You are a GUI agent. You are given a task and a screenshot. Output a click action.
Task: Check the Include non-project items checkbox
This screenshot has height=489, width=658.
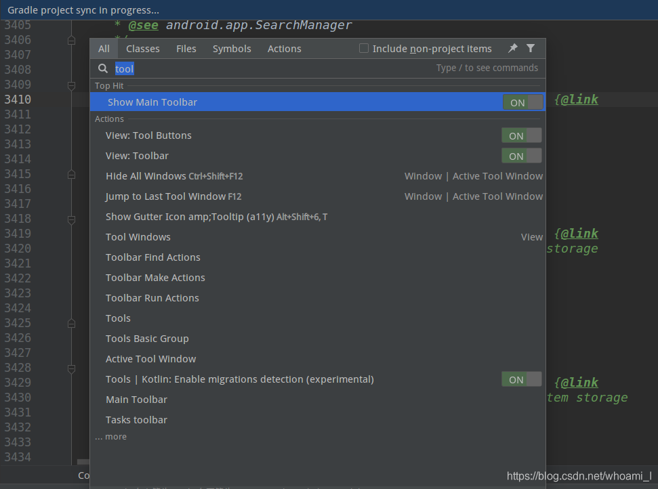pyautogui.click(x=364, y=48)
